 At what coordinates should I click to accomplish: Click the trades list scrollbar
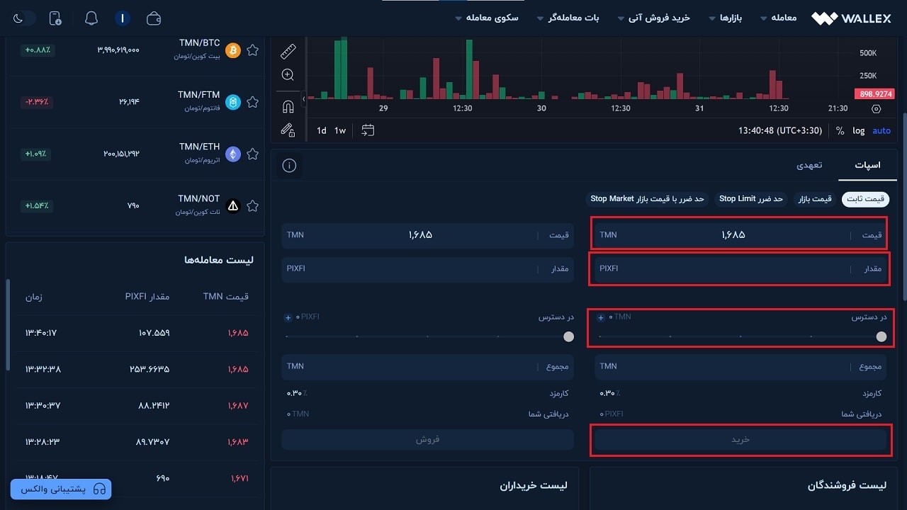click(8, 325)
